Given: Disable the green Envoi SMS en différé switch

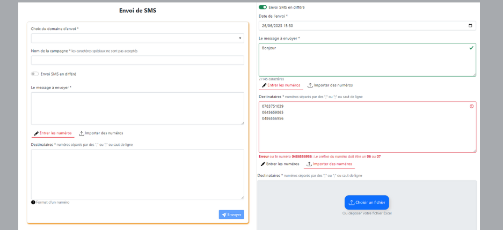Looking at the screenshot, I should pyautogui.click(x=263, y=7).
